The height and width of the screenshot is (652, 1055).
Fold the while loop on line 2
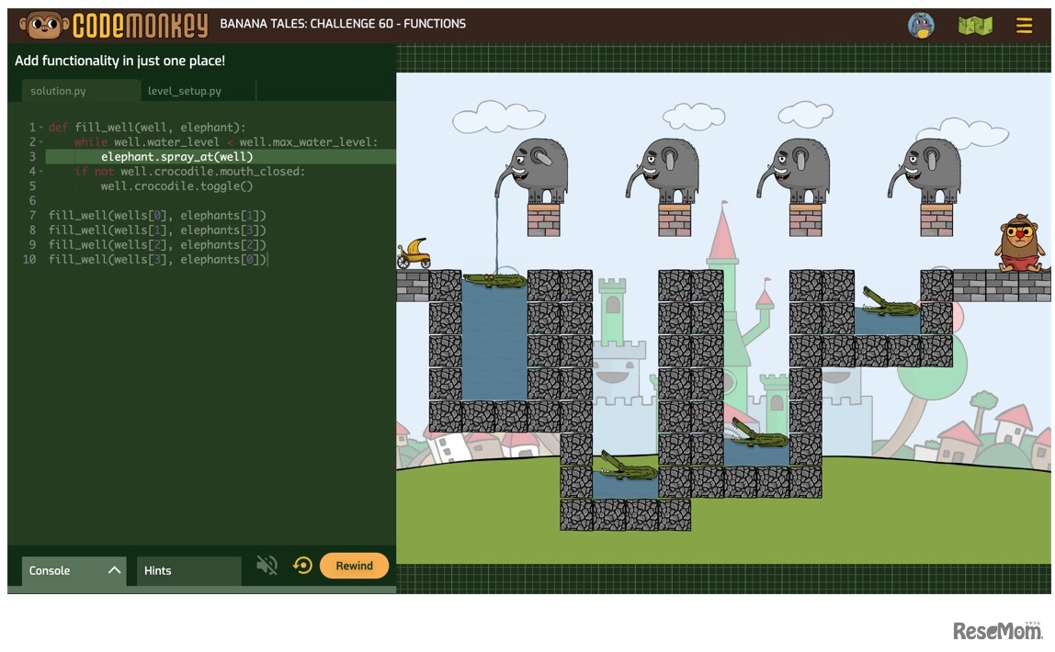[41, 142]
